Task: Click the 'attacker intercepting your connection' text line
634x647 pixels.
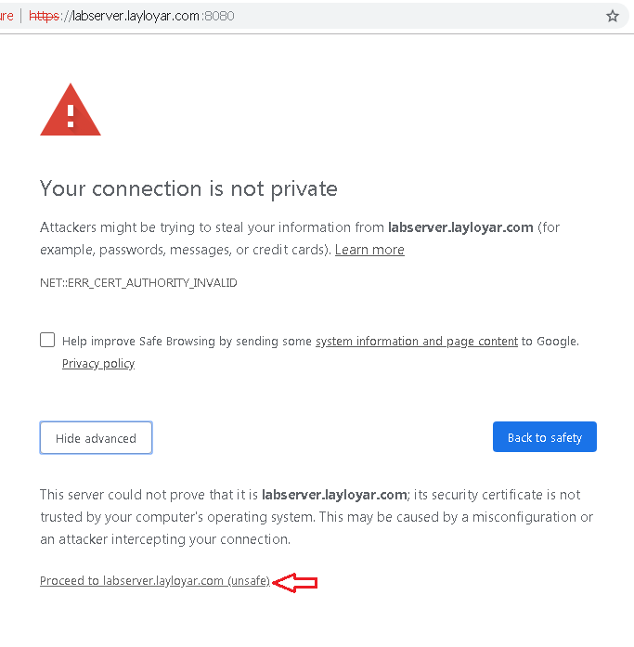Action: tap(165, 539)
